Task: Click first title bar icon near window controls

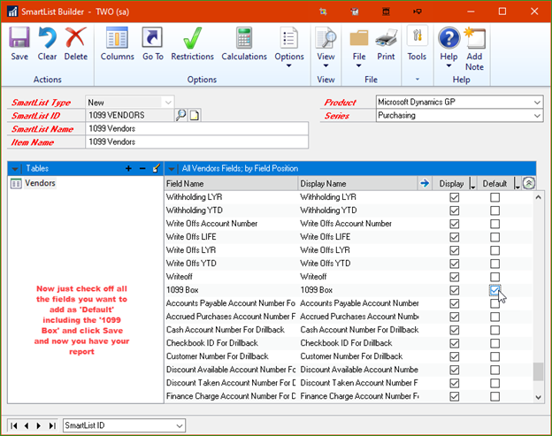Action: pyautogui.click(x=323, y=11)
